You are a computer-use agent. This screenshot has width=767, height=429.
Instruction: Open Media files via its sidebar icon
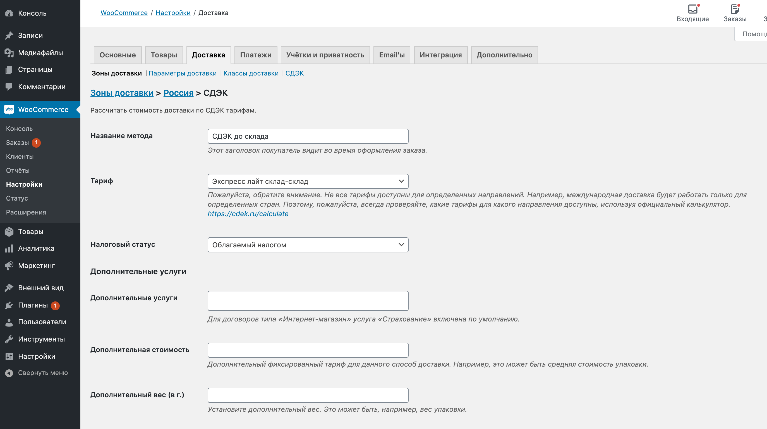(x=9, y=53)
